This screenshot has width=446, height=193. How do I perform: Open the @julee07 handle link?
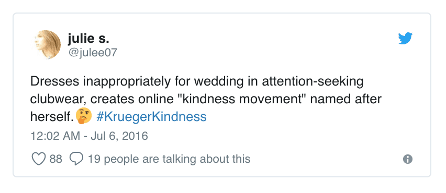point(93,53)
